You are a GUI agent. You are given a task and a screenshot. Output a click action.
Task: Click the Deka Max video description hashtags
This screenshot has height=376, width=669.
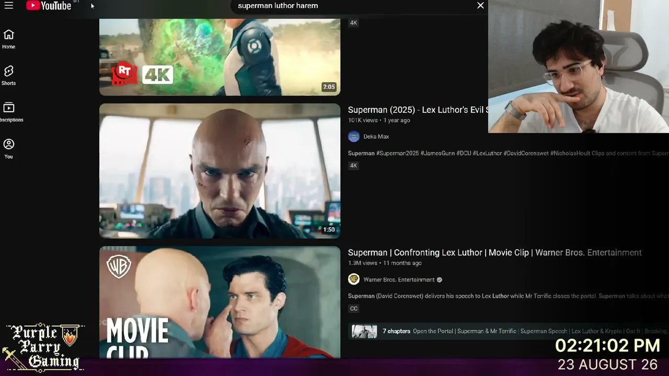508,154
